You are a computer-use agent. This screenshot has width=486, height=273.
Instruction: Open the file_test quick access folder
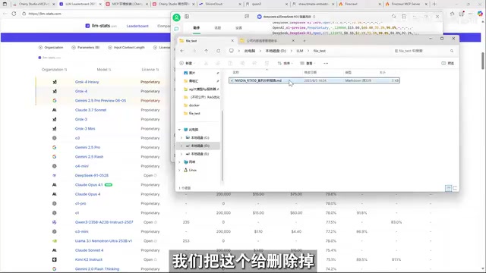coord(194,113)
